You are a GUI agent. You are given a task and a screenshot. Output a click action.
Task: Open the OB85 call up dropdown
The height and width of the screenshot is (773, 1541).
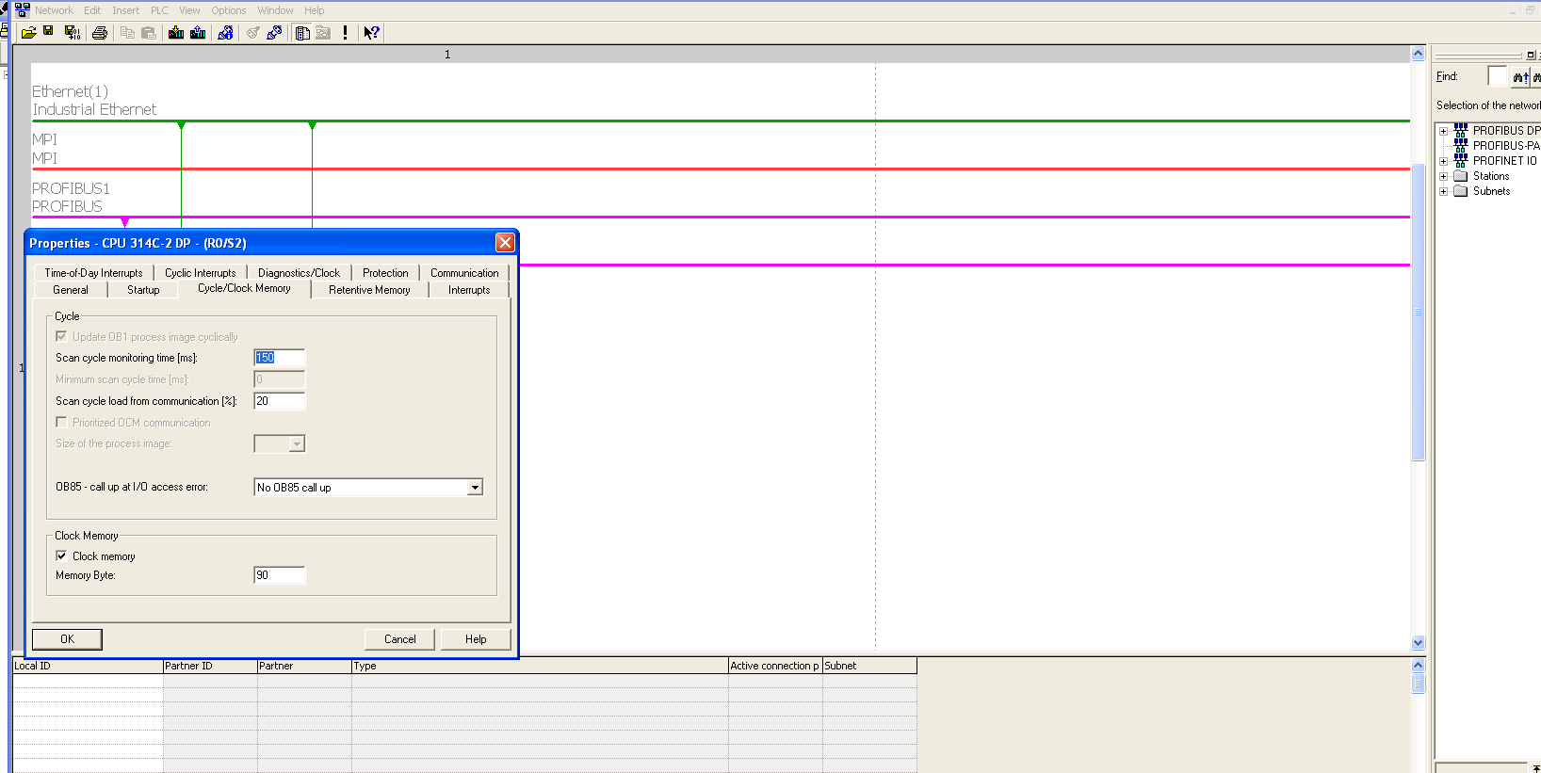click(x=475, y=487)
